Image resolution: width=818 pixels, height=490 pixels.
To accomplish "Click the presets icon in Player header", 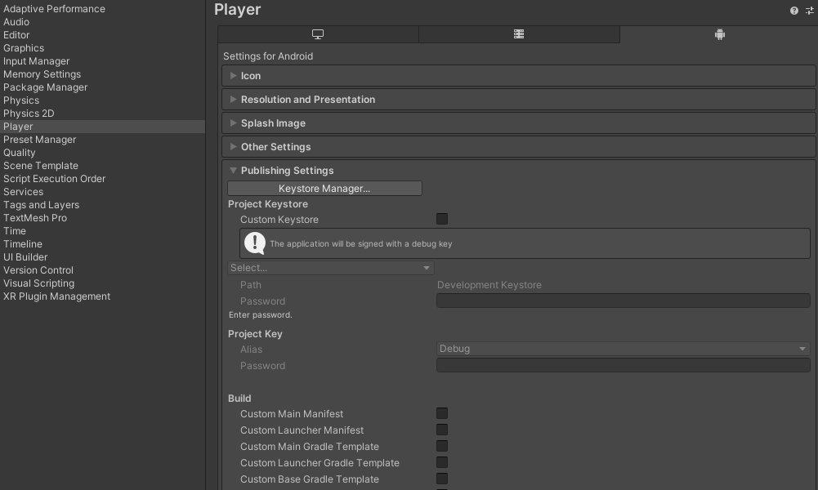I will coord(810,11).
